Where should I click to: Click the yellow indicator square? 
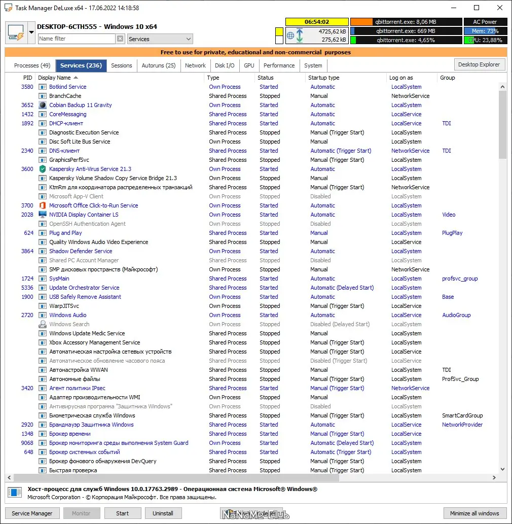coord(279,32)
